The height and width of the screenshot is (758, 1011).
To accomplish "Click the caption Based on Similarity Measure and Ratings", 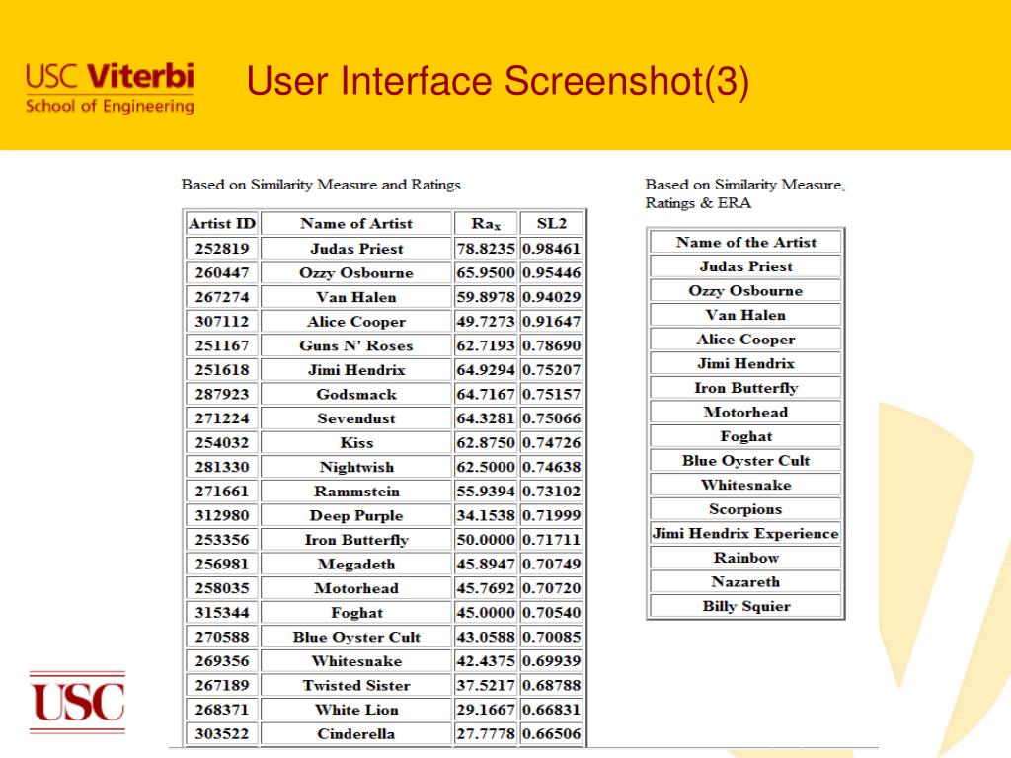I will [x=321, y=185].
